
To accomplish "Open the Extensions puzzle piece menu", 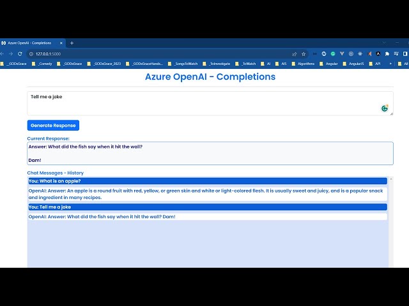I will pos(387,54).
